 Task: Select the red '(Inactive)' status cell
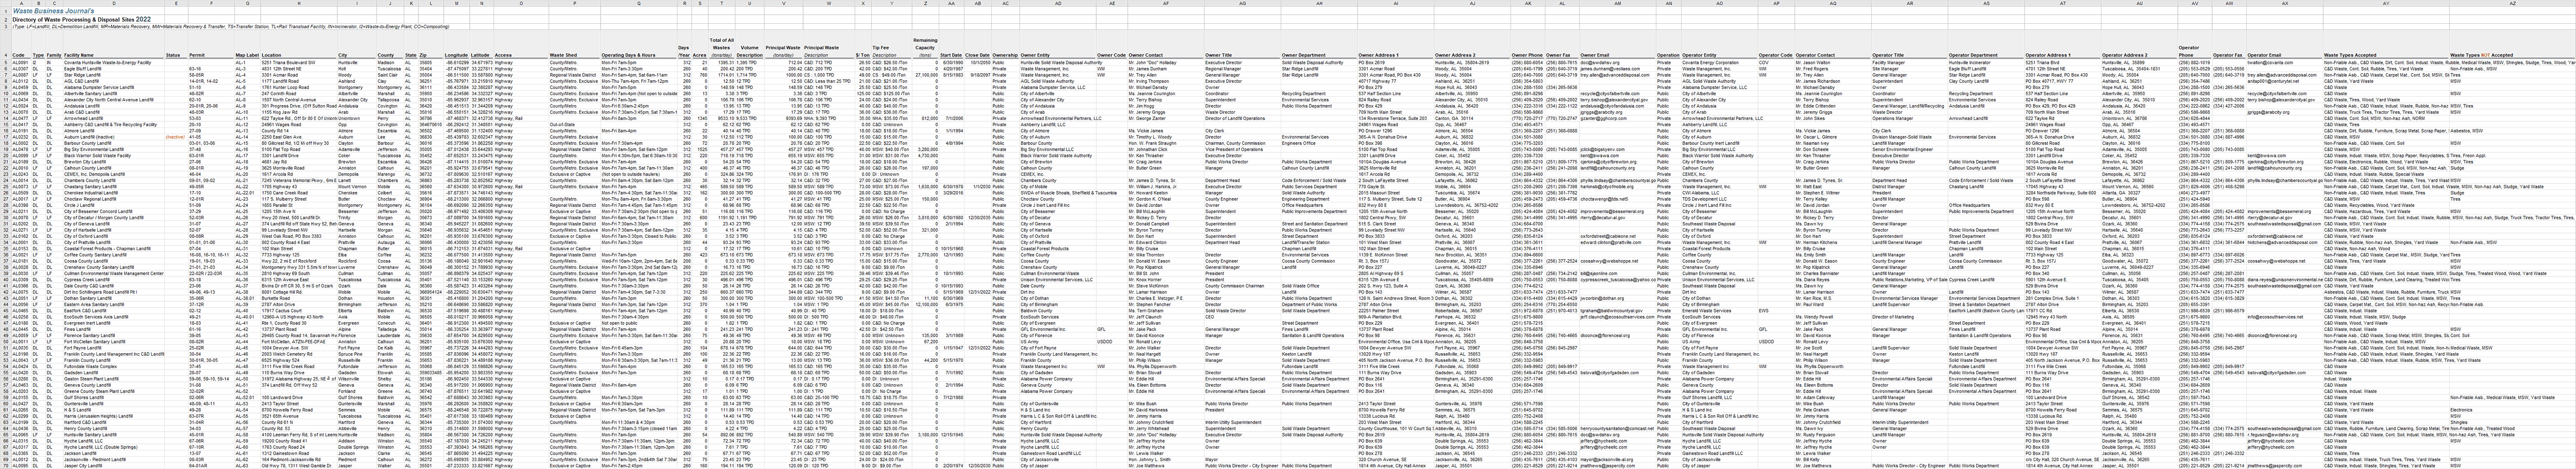point(176,137)
